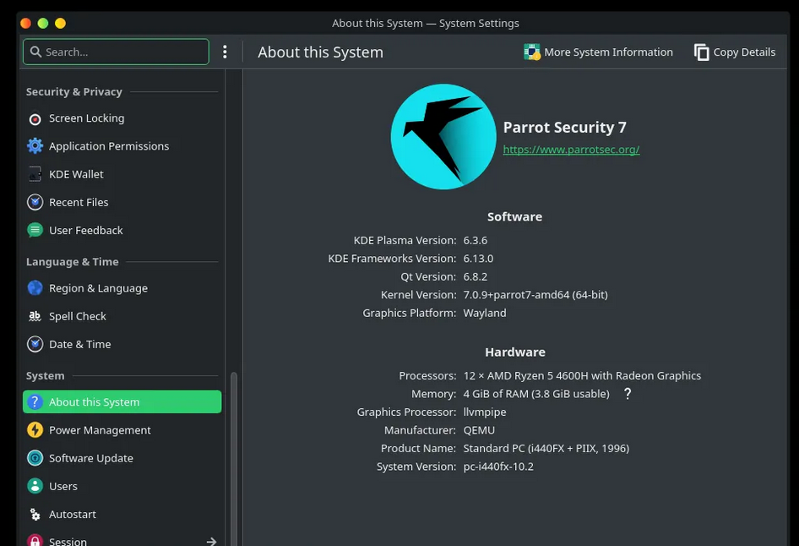Open Autostart settings
This screenshot has width=799, height=546.
pos(122,514)
